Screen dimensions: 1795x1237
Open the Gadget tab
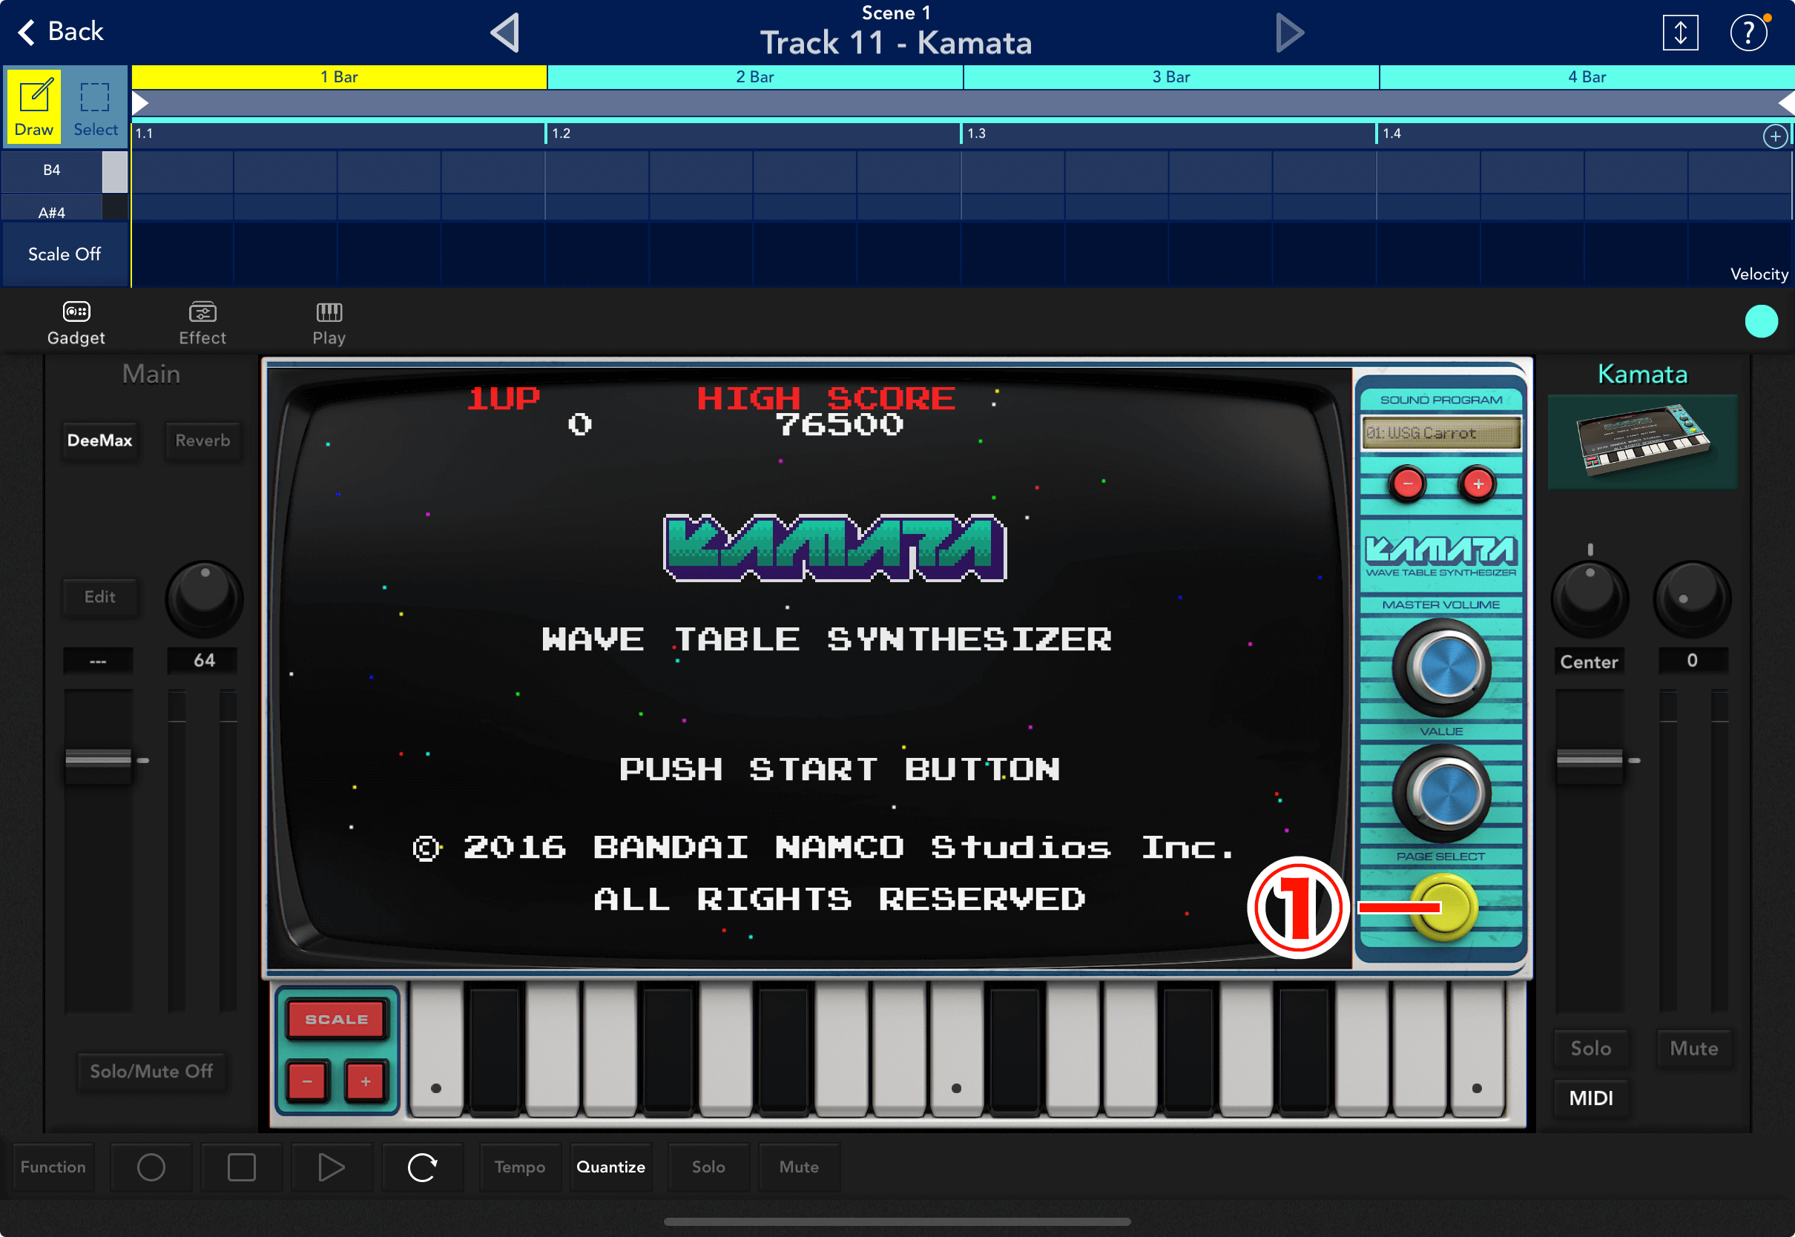click(76, 323)
